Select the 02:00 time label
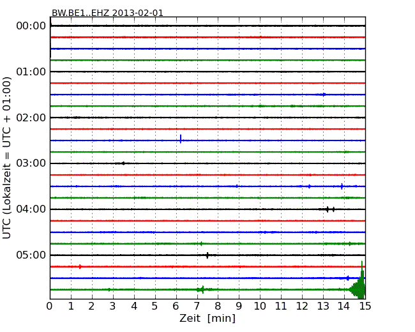 pyautogui.click(x=31, y=117)
